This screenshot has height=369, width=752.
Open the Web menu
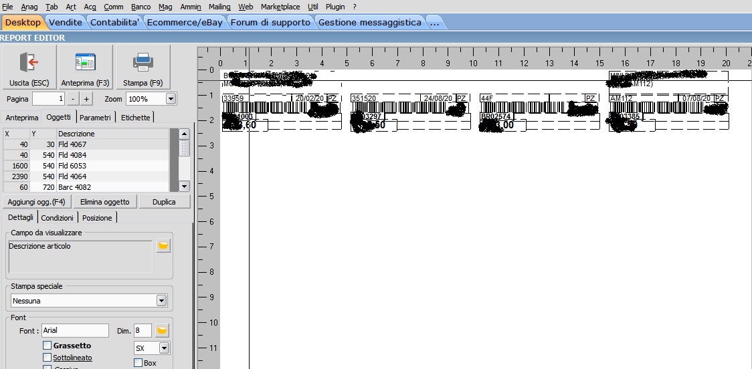(246, 7)
